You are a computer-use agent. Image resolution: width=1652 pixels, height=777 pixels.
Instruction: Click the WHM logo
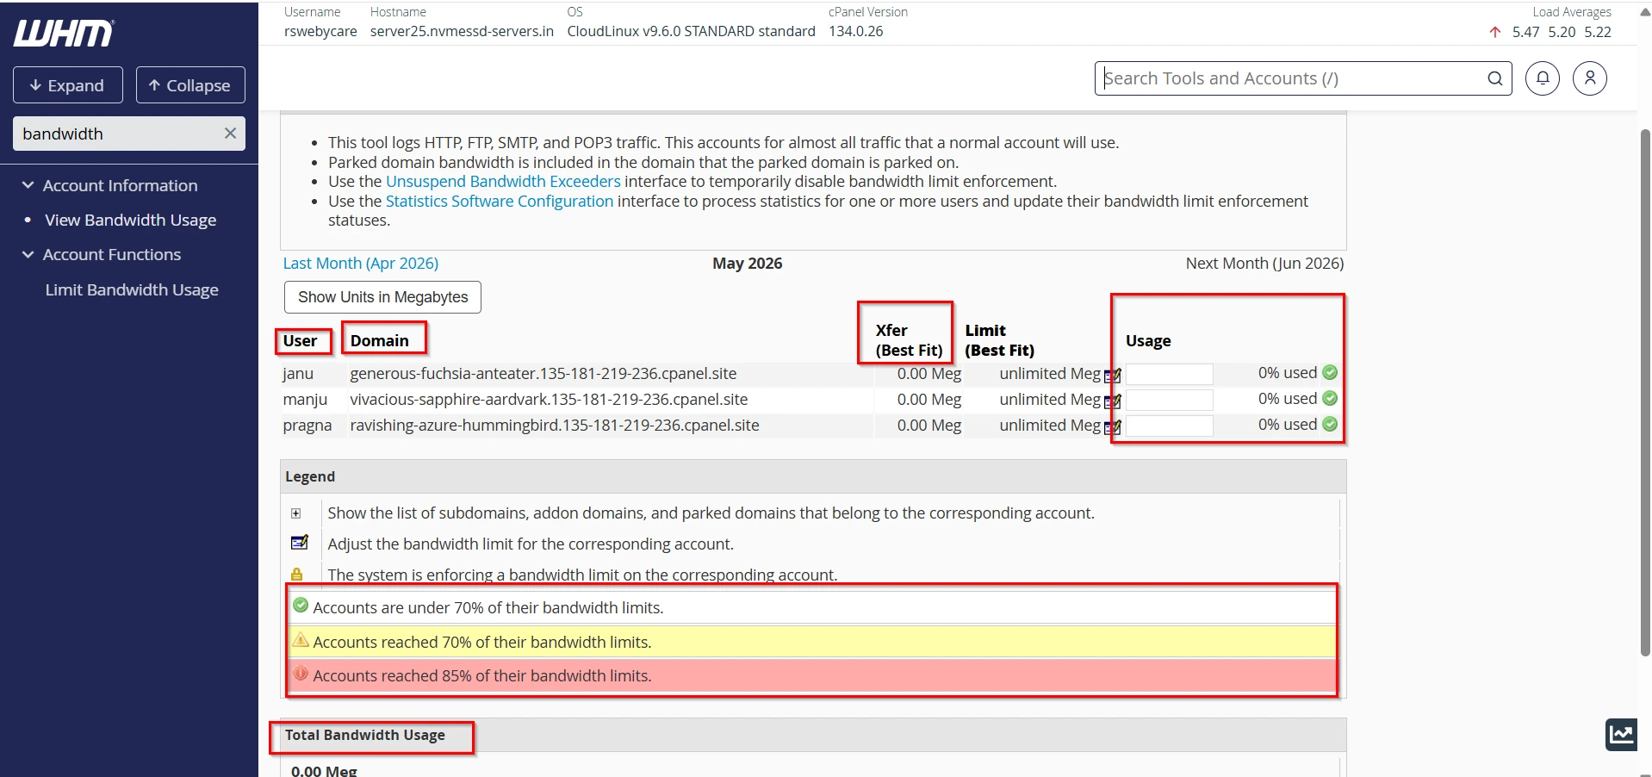coord(64,33)
